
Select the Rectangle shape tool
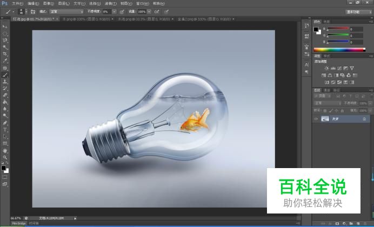(5, 144)
